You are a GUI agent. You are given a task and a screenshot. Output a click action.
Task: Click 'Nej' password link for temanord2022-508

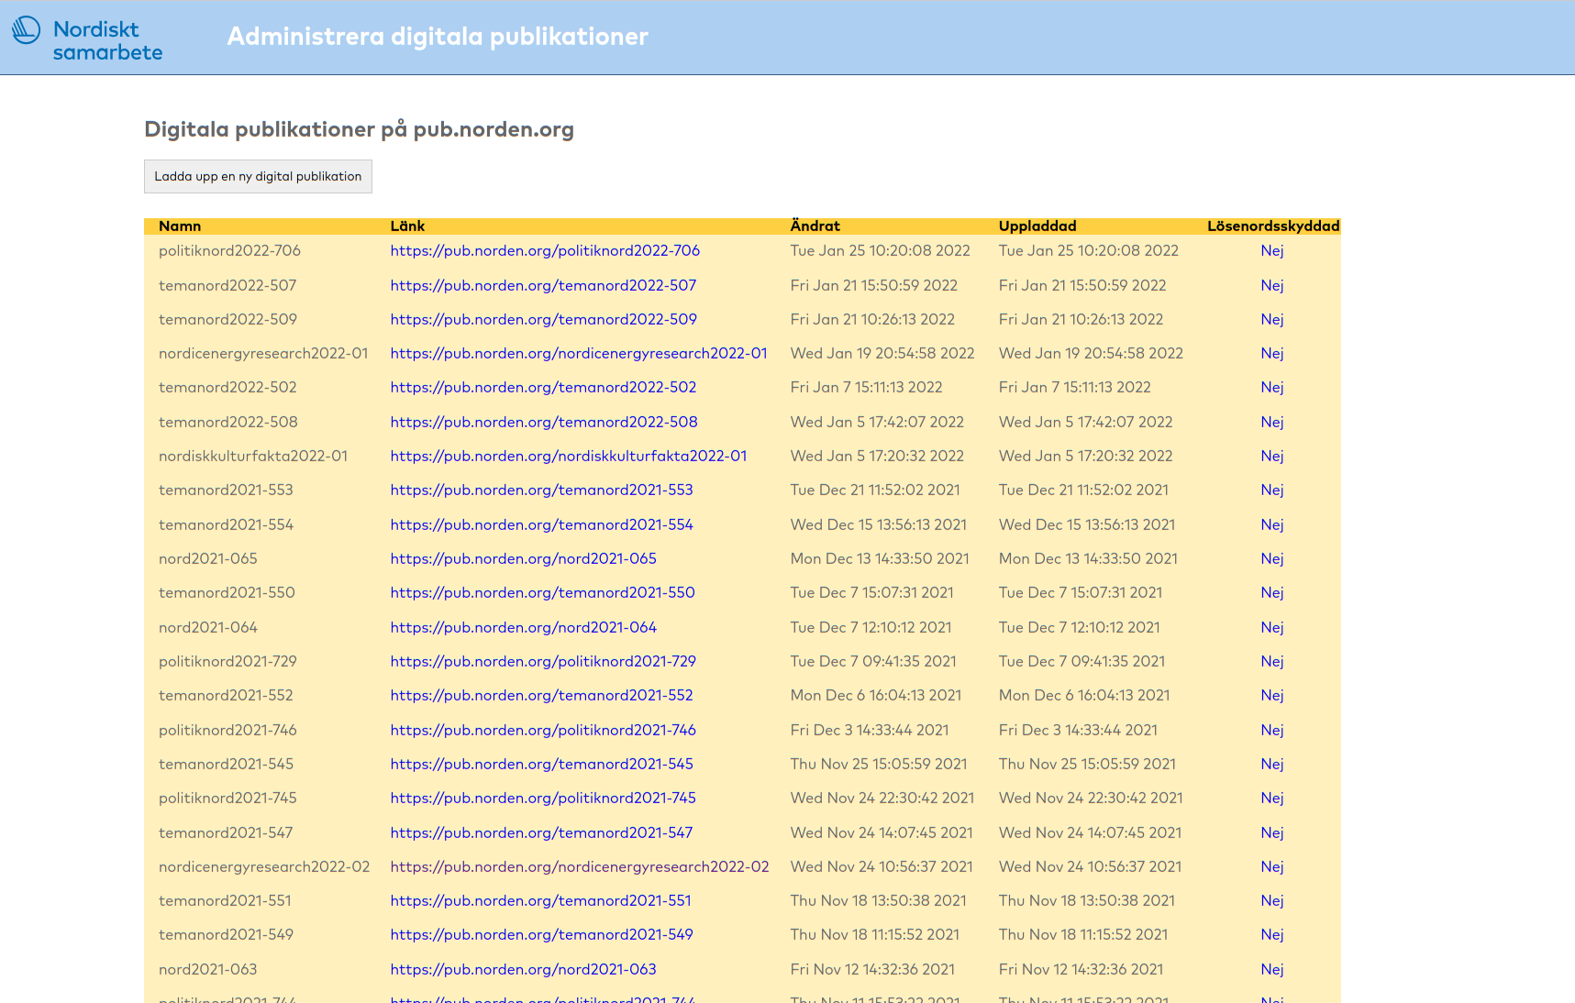[x=1272, y=422]
